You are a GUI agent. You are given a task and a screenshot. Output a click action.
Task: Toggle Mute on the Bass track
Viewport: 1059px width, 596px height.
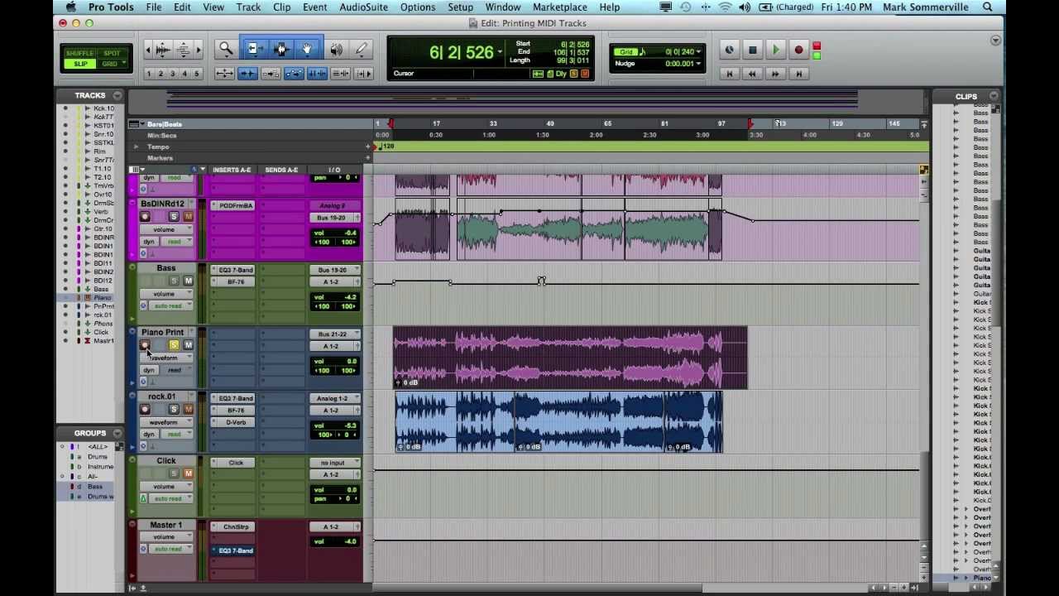[x=188, y=281]
